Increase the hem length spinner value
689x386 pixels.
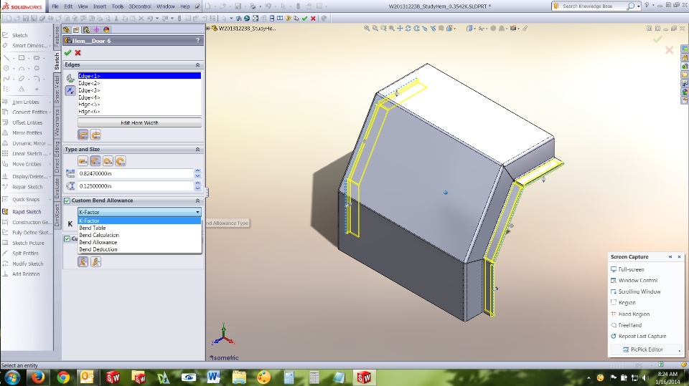point(198,171)
